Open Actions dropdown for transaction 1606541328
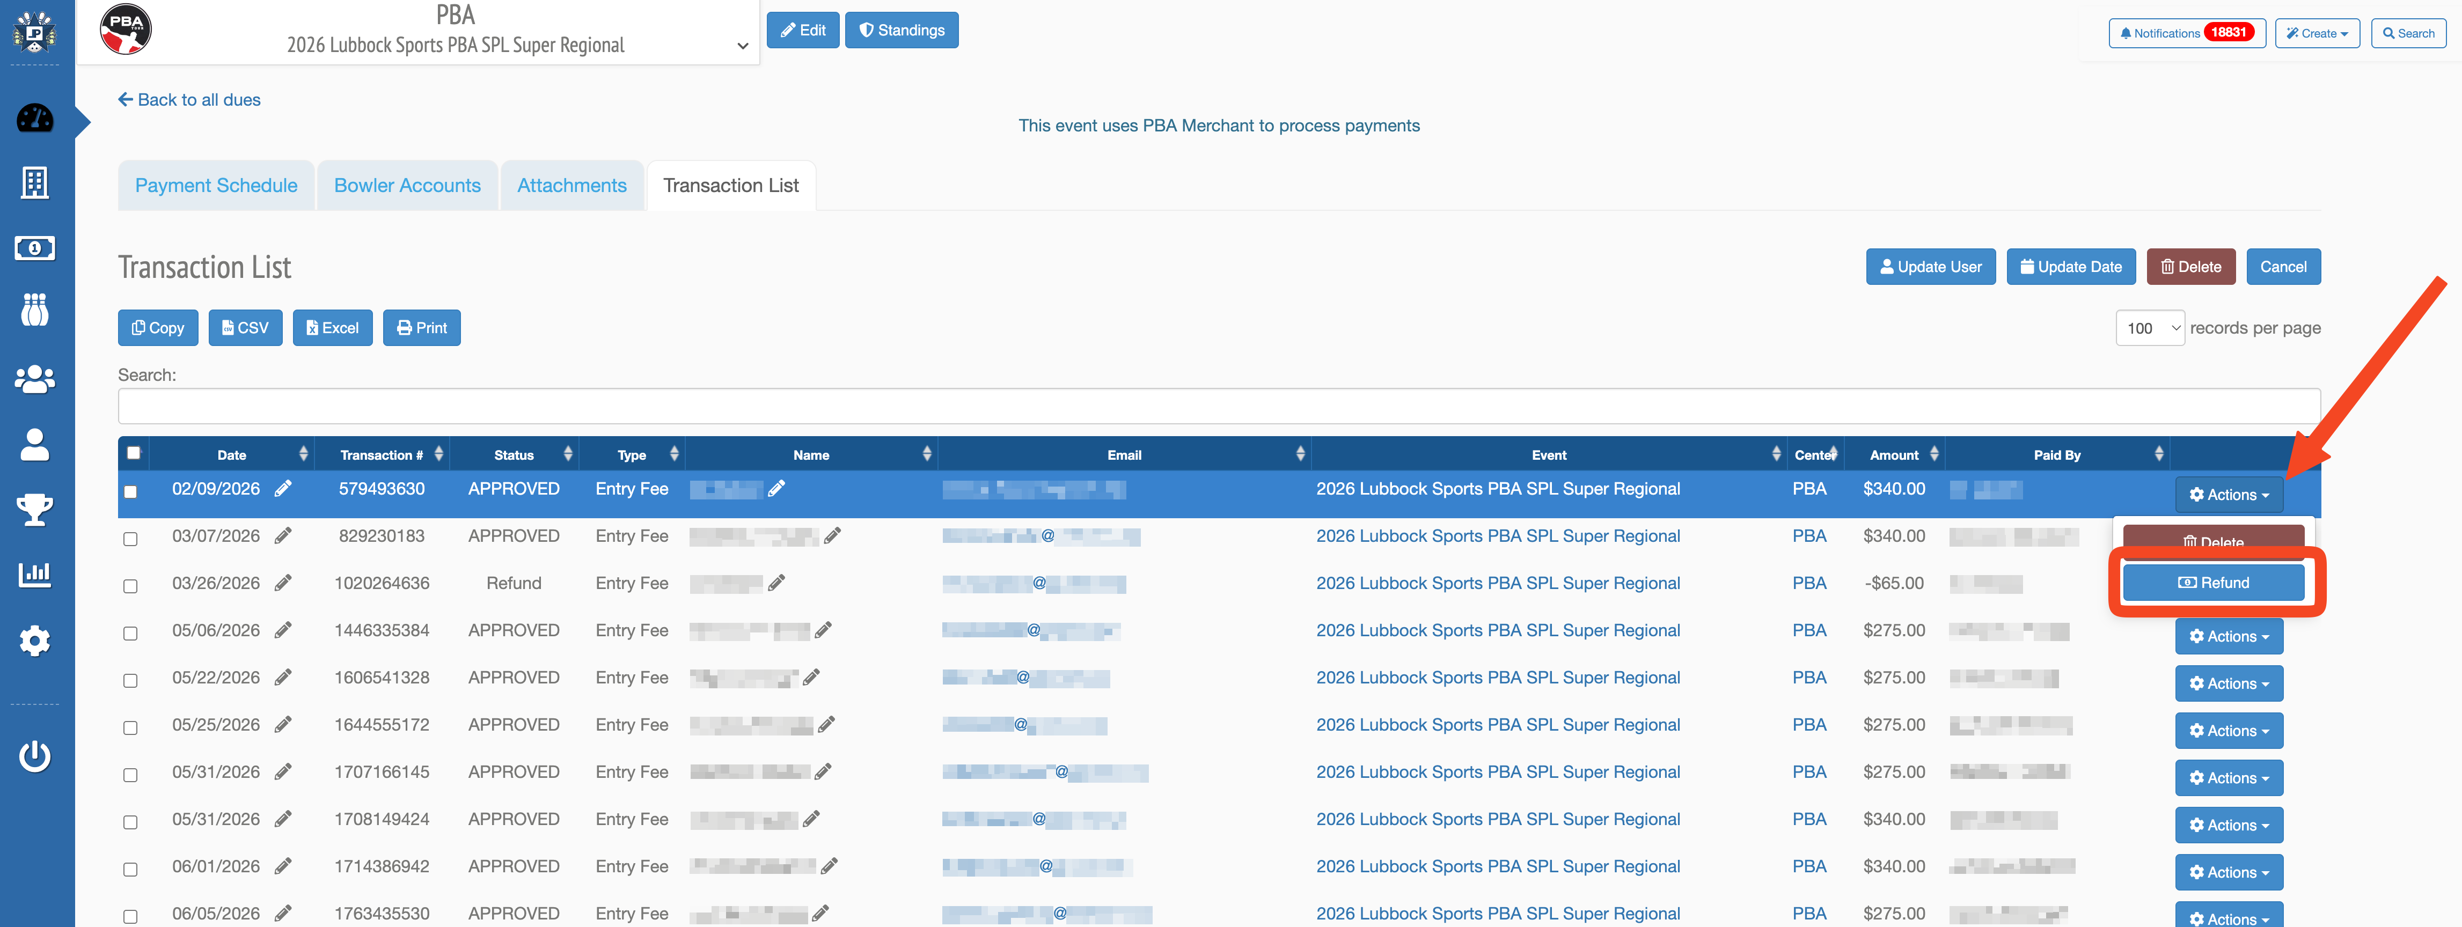Image resolution: width=2462 pixels, height=927 pixels. tap(2229, 685)
